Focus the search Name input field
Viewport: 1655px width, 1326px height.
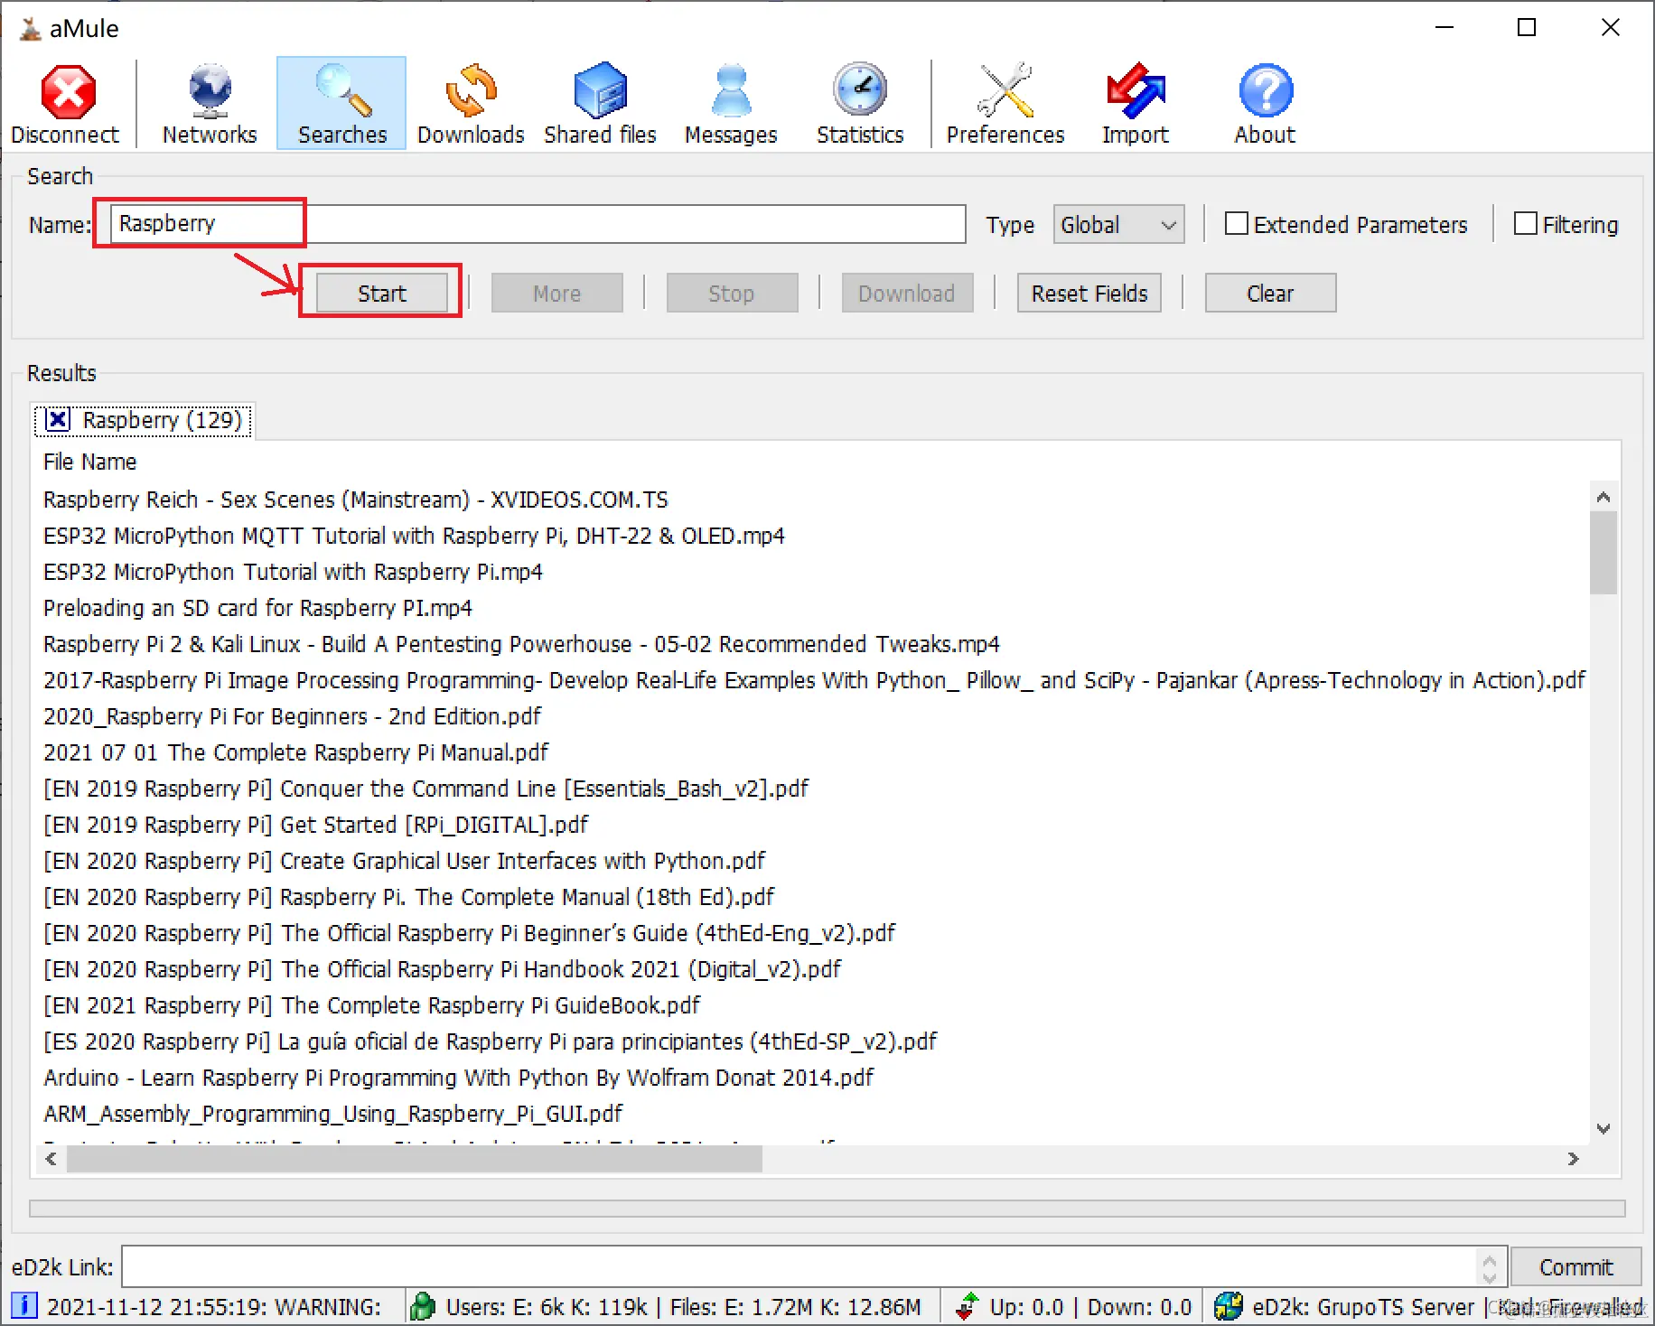click(538, 224)
